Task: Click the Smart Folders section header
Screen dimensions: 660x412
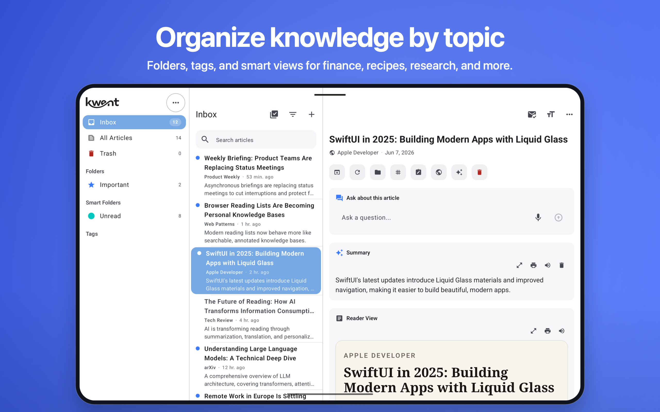Action: (103, 203)
